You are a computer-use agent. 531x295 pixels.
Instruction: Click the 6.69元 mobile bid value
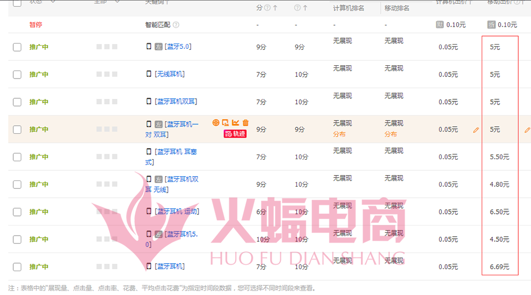499,267
